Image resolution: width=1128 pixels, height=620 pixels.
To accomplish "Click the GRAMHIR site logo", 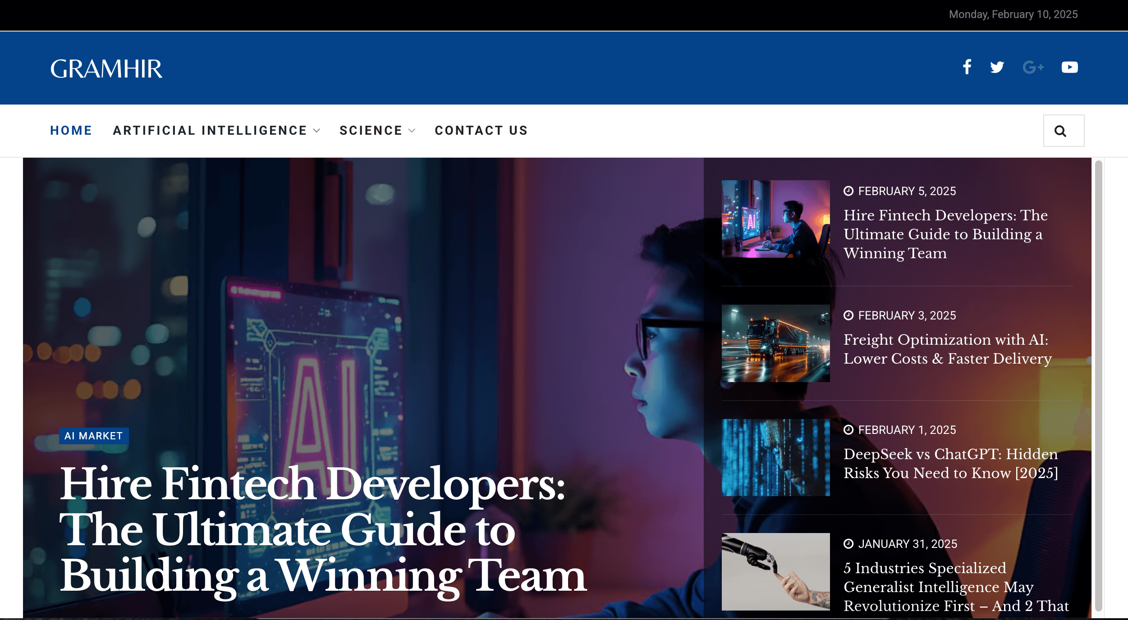I will point(106,69).
